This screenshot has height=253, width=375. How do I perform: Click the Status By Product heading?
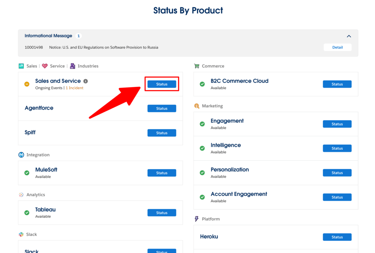point(188,11)
